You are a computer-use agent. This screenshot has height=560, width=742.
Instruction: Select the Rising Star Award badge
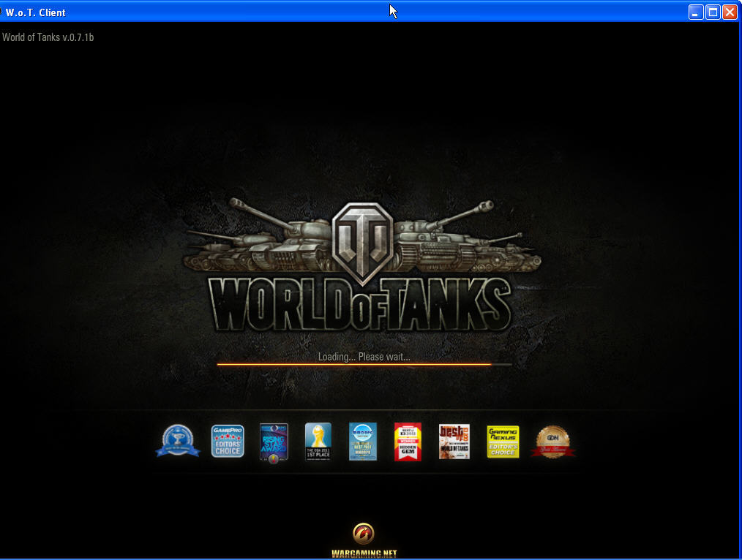[x=274, y=442]
